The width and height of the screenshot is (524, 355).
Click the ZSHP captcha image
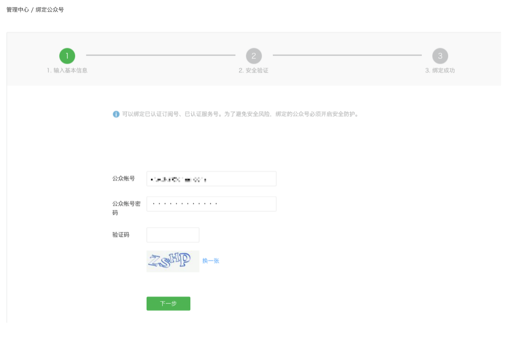pyautogui.click(x=173, y=261)
